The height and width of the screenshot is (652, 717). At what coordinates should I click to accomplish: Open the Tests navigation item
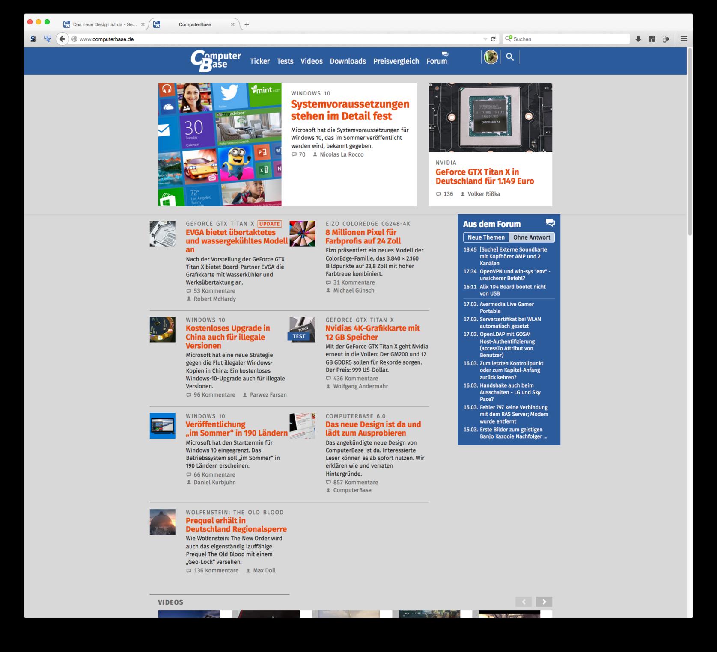pyautogui.click(x=285, y=61)
